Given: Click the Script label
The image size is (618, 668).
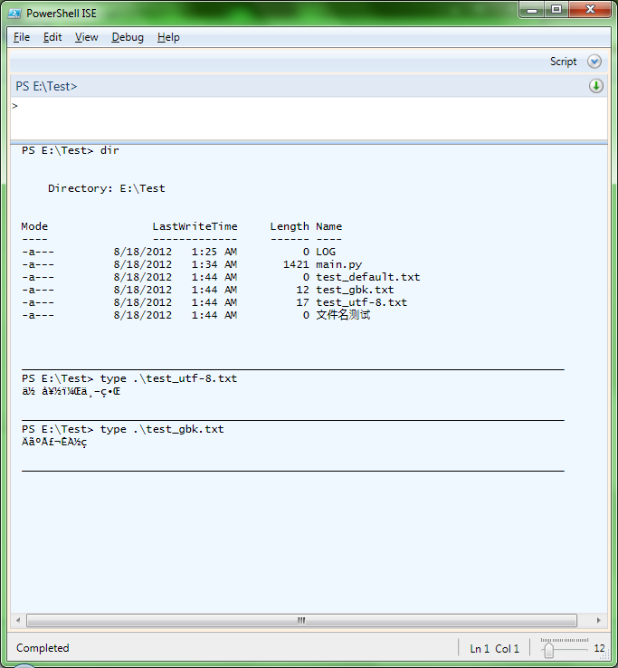Looking at the screenshot, I should tap(563, 62).
